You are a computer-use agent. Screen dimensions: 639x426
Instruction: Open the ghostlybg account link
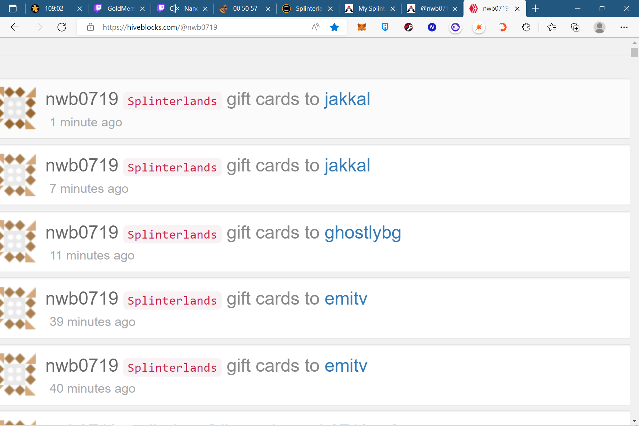tap(363, 233)
